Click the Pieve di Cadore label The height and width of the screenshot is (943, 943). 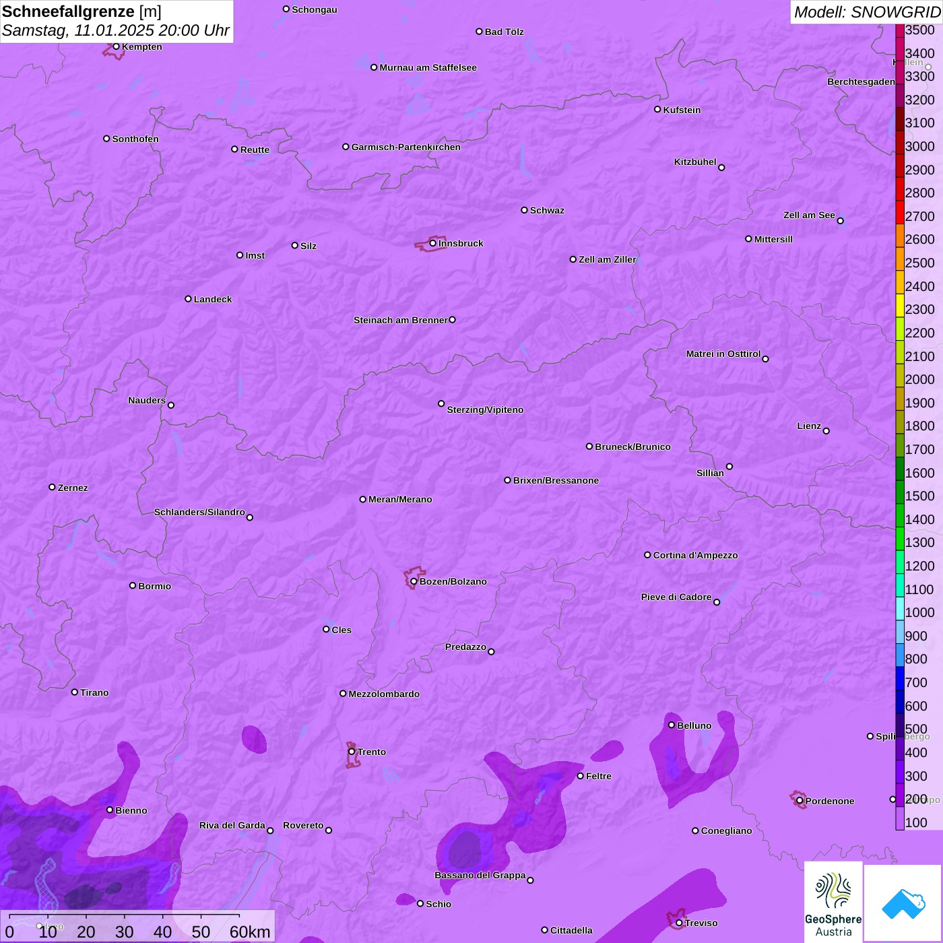[676, 597]
